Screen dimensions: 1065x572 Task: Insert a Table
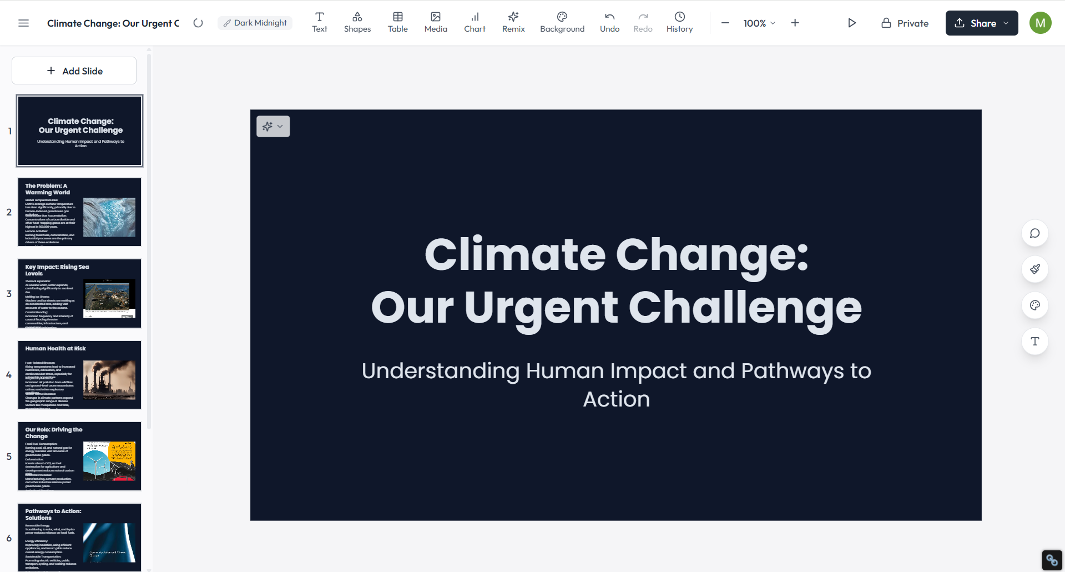click(x=398, y=22)
